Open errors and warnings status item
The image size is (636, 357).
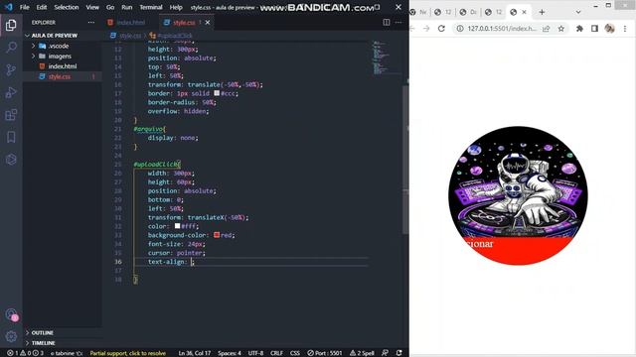click(x=25, y=353)
